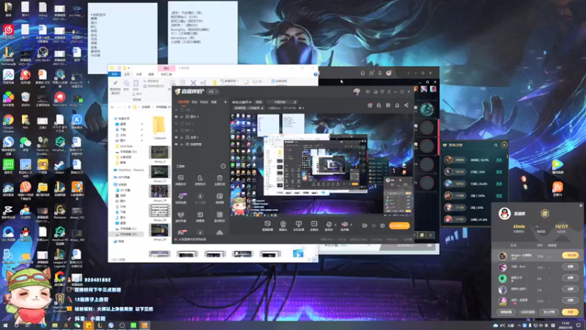Viewport: 586px width, 330px height.
Task: Select the first scene tab in streaming app
Action: pyautogui.click(x=183, y=102)
